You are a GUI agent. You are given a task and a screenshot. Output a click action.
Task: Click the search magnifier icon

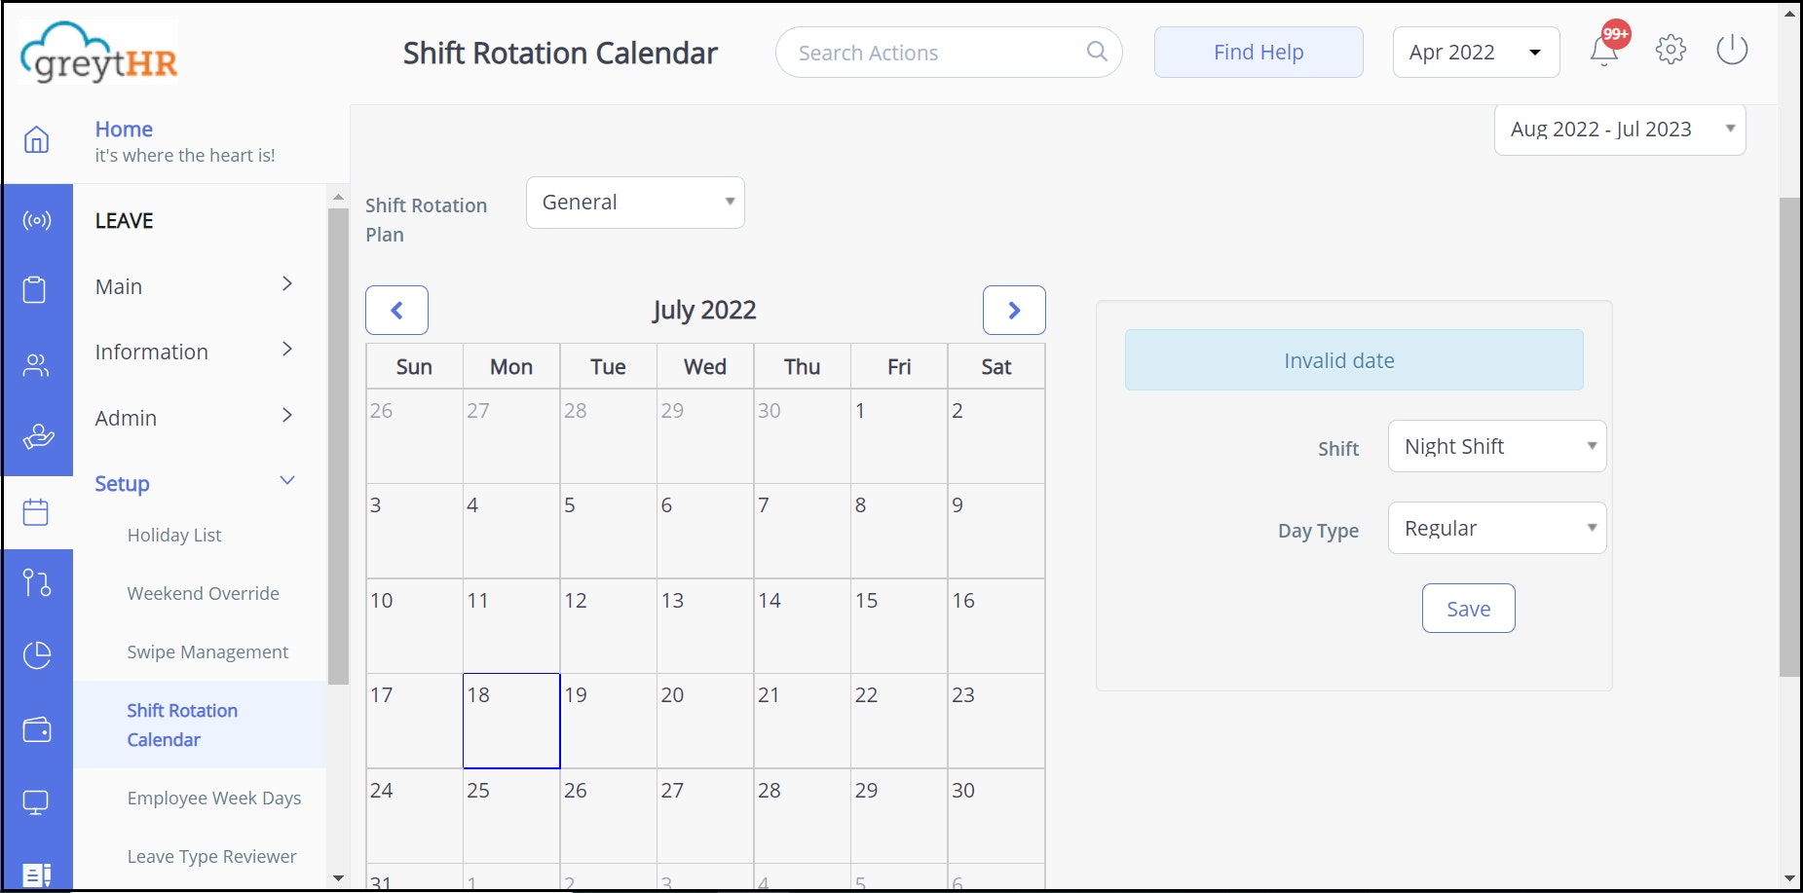pyautogui.click(x=1097, y=52)
